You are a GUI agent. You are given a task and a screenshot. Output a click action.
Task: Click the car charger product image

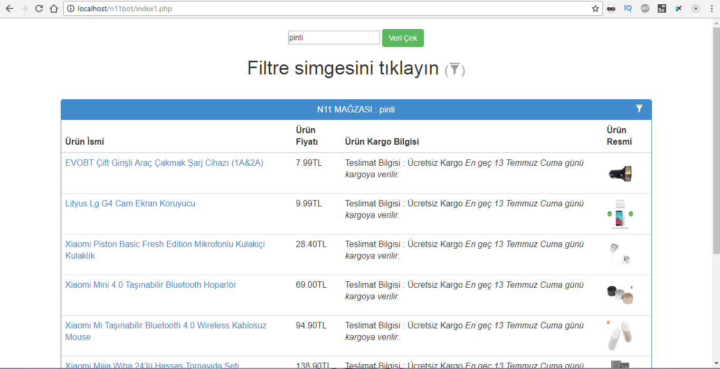[x=620, y=174]
